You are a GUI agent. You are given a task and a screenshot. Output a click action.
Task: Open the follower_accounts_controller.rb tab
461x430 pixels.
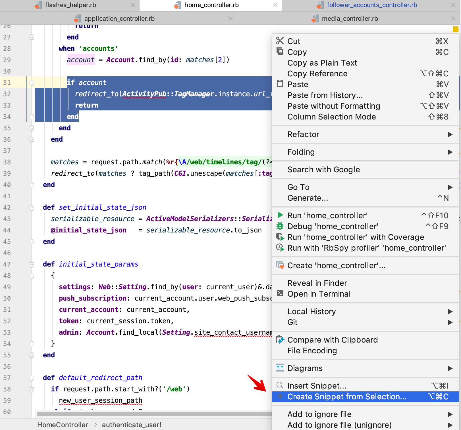(372, 5)
